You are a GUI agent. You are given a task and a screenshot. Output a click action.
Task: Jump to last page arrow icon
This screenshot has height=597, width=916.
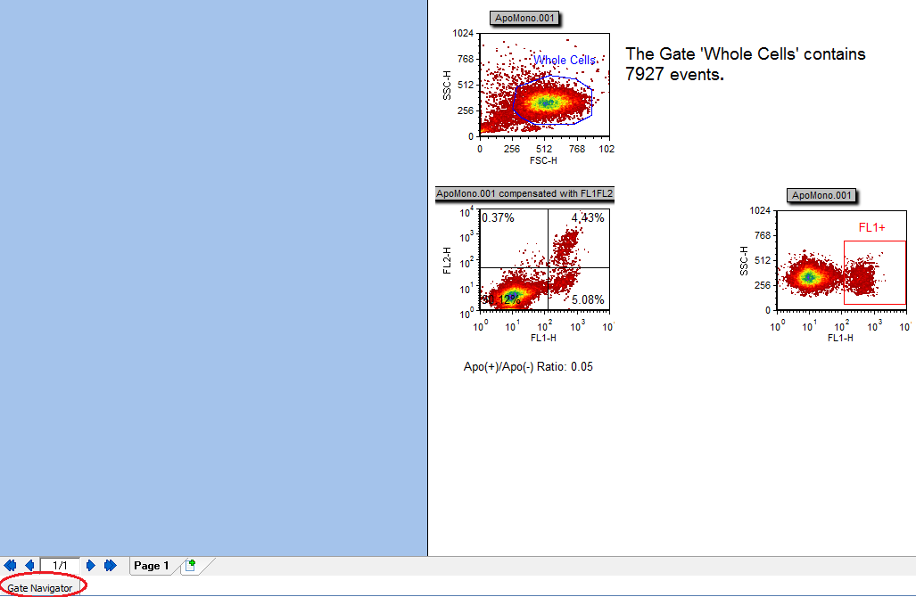click(x=111, y=566)
